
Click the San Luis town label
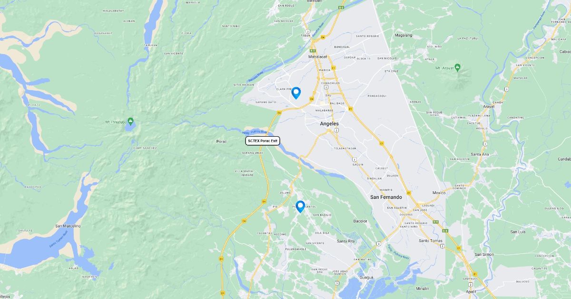(518, 232)
